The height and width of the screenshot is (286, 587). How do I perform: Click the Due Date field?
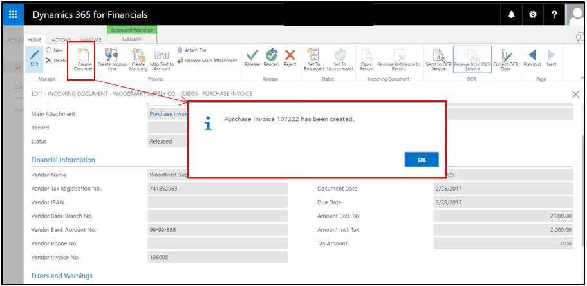[x=503, y=202]
